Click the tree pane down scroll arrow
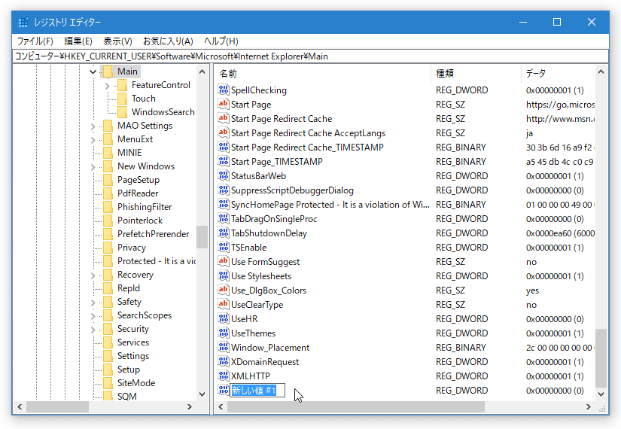 [202, 394]
